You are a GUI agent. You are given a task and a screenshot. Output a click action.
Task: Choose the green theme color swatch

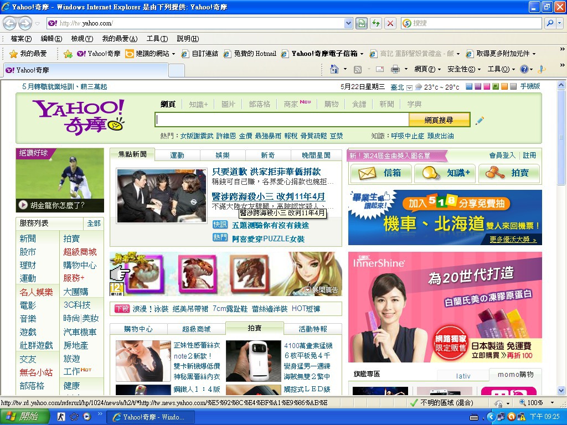[496, 87]
